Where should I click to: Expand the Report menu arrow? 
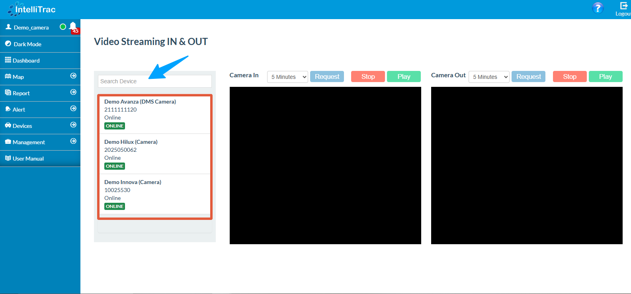(x=73, y=92)
